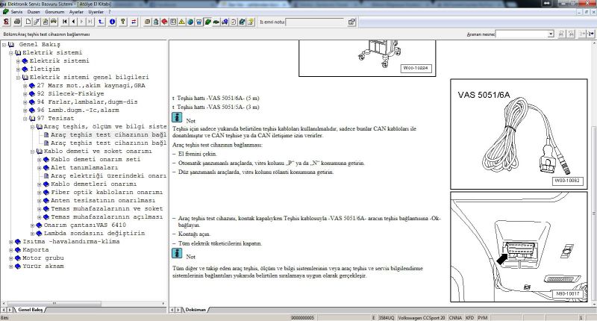The height and width of the screenshot is (321, 597).
Task: Expand 27 Mars mot., akim kaynagi node
Action: point(25,86)
